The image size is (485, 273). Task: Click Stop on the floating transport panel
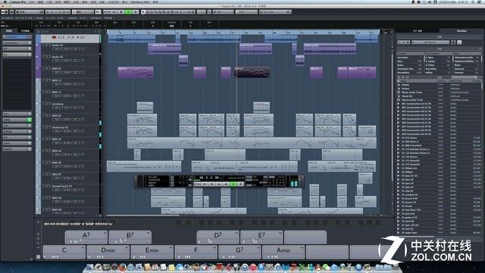(x=227, y=184)
